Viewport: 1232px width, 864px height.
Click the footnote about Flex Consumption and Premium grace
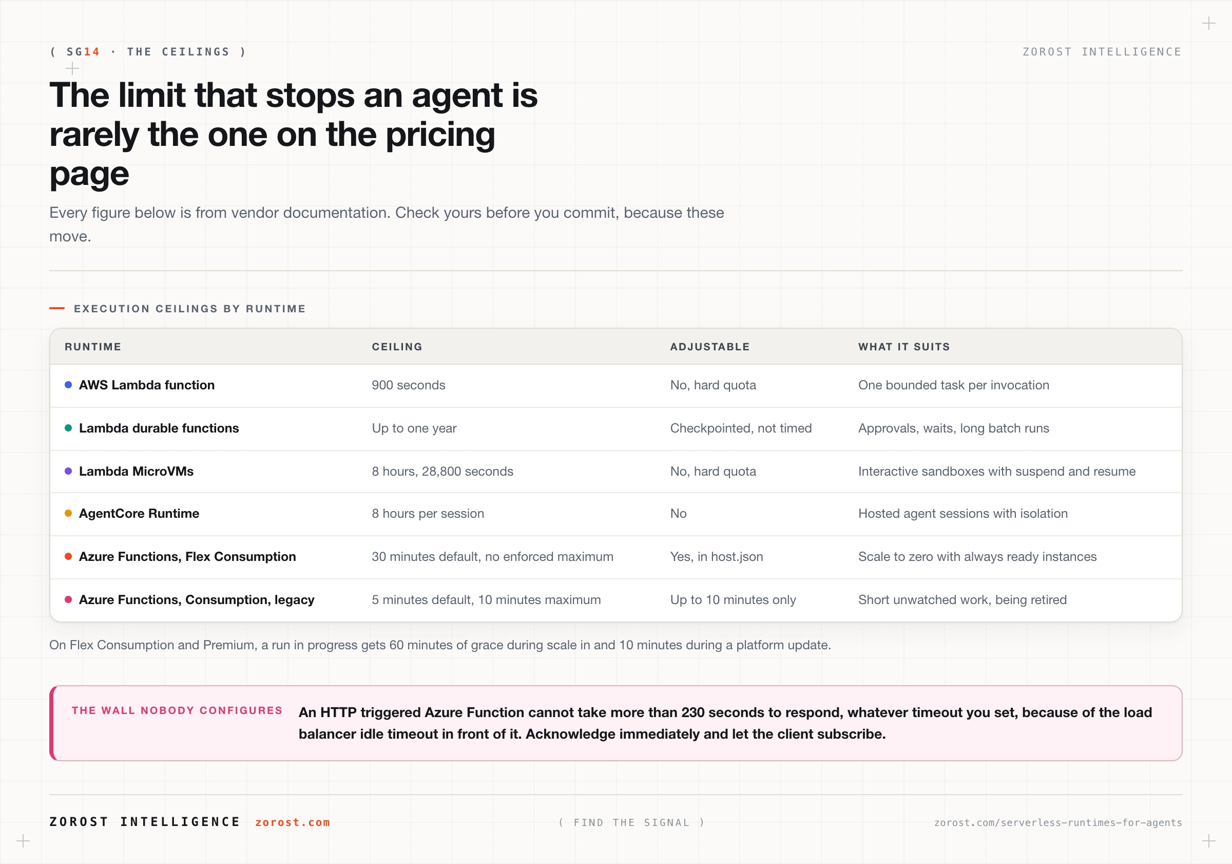pos(440,645)
